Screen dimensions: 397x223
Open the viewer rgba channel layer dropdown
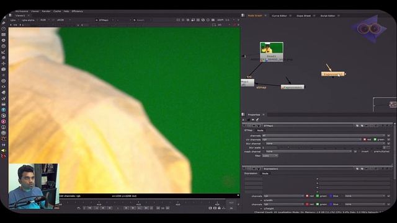click(x=14, y=20)
